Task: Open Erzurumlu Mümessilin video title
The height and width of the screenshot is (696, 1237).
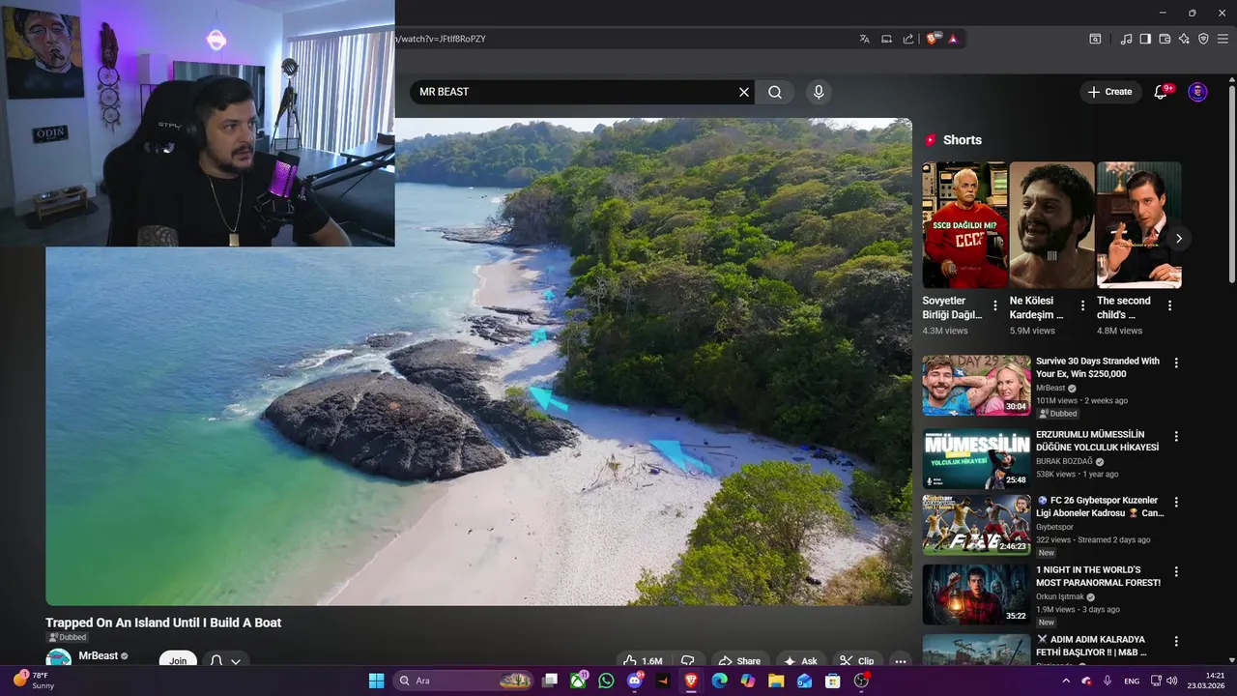Action: coord(1097,441)
